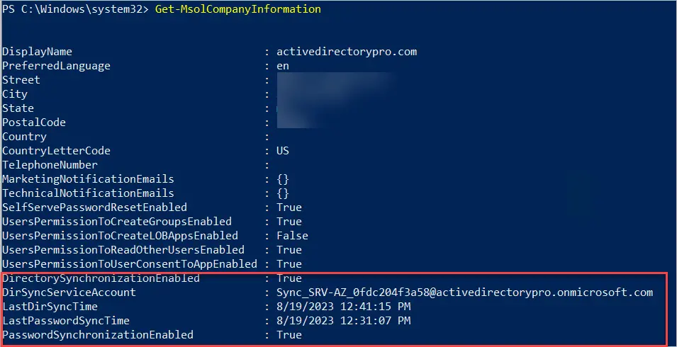Click the CountryLetterCode value US
The width and height of the screenshot is (677, 347).
click(x=283, y=151)
